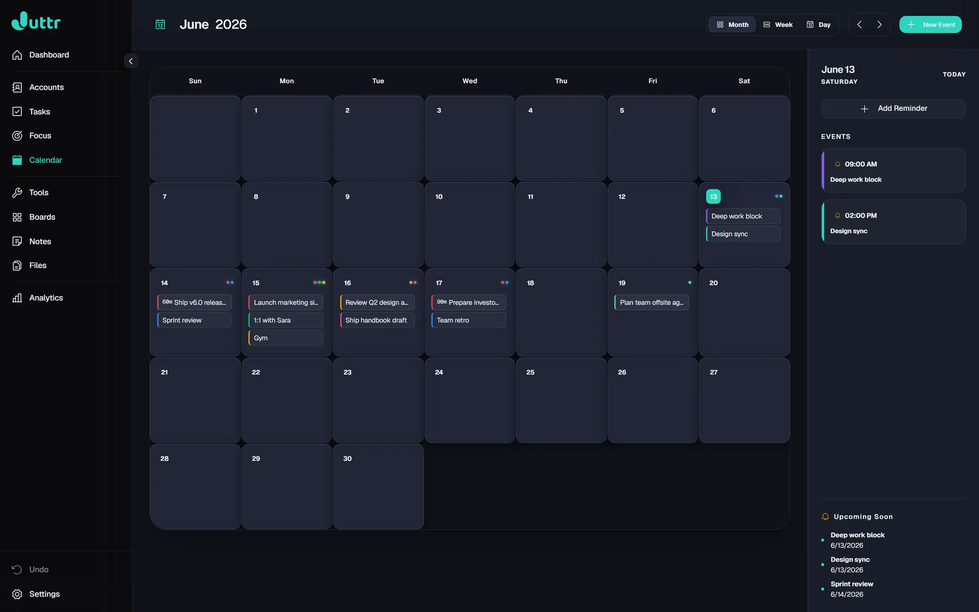Click event dots on June 15
Viewport: 979px width, 612px height.
[319, 283]
